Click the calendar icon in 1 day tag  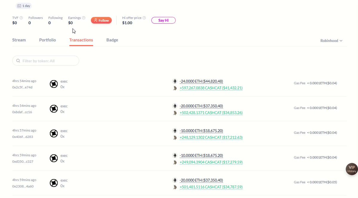pos(19,6)
